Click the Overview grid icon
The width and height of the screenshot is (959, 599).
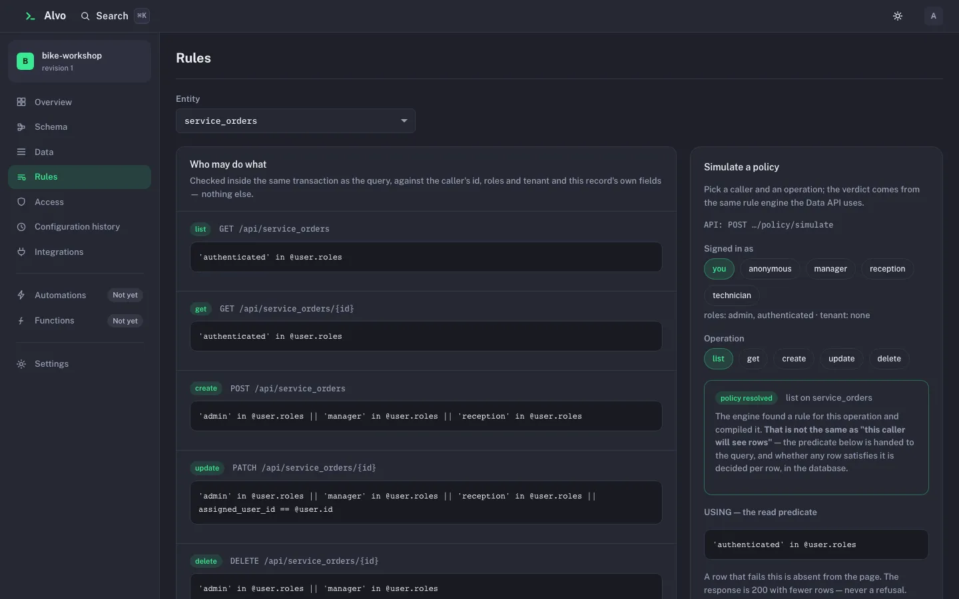[x=21, y=102]
